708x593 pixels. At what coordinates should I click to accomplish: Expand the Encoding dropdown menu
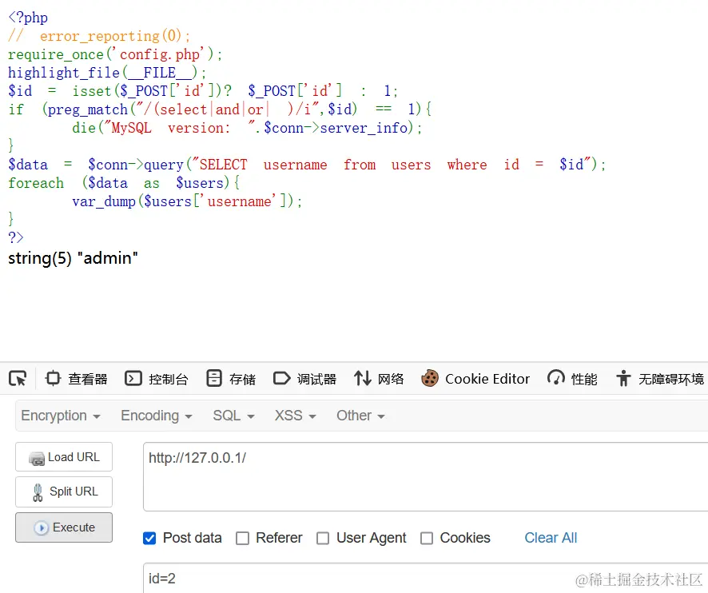tap(157, 416)
